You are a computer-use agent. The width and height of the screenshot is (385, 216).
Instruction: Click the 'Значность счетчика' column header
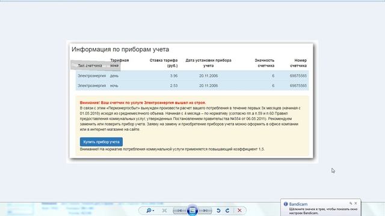pos(265,63)
